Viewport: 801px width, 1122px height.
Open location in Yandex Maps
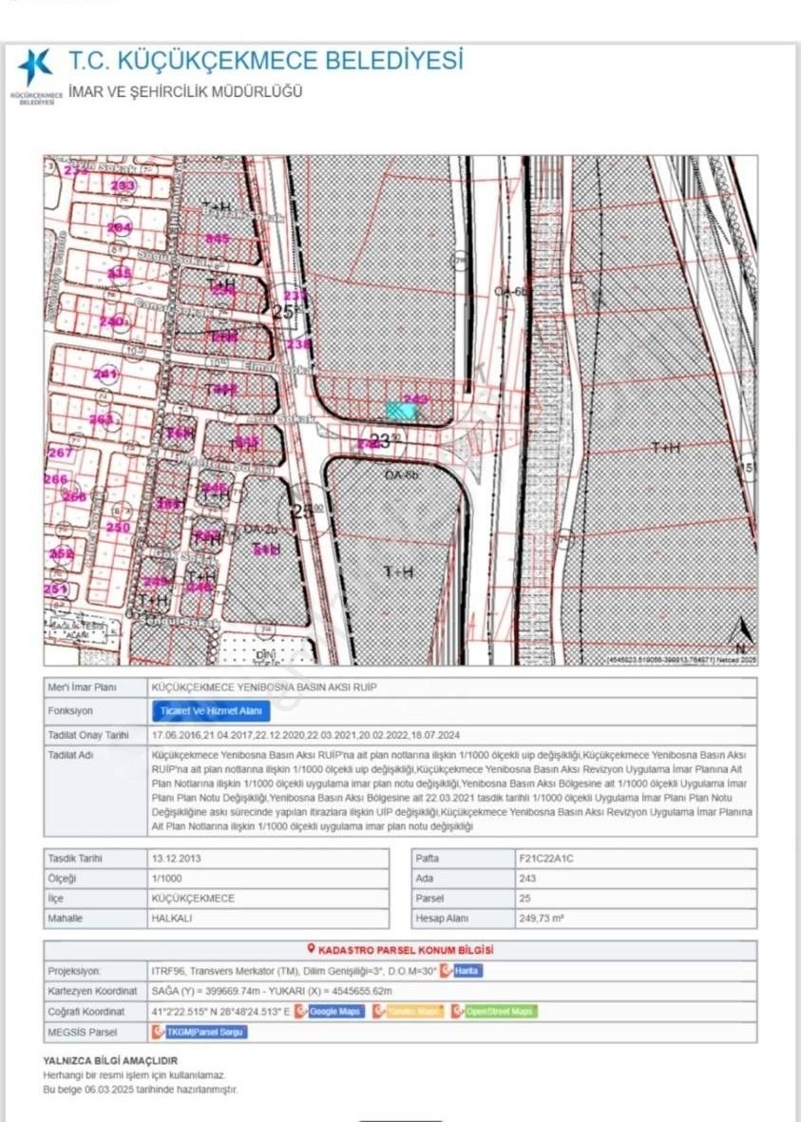414,1012
